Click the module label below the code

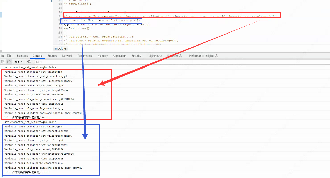(61, 49)
